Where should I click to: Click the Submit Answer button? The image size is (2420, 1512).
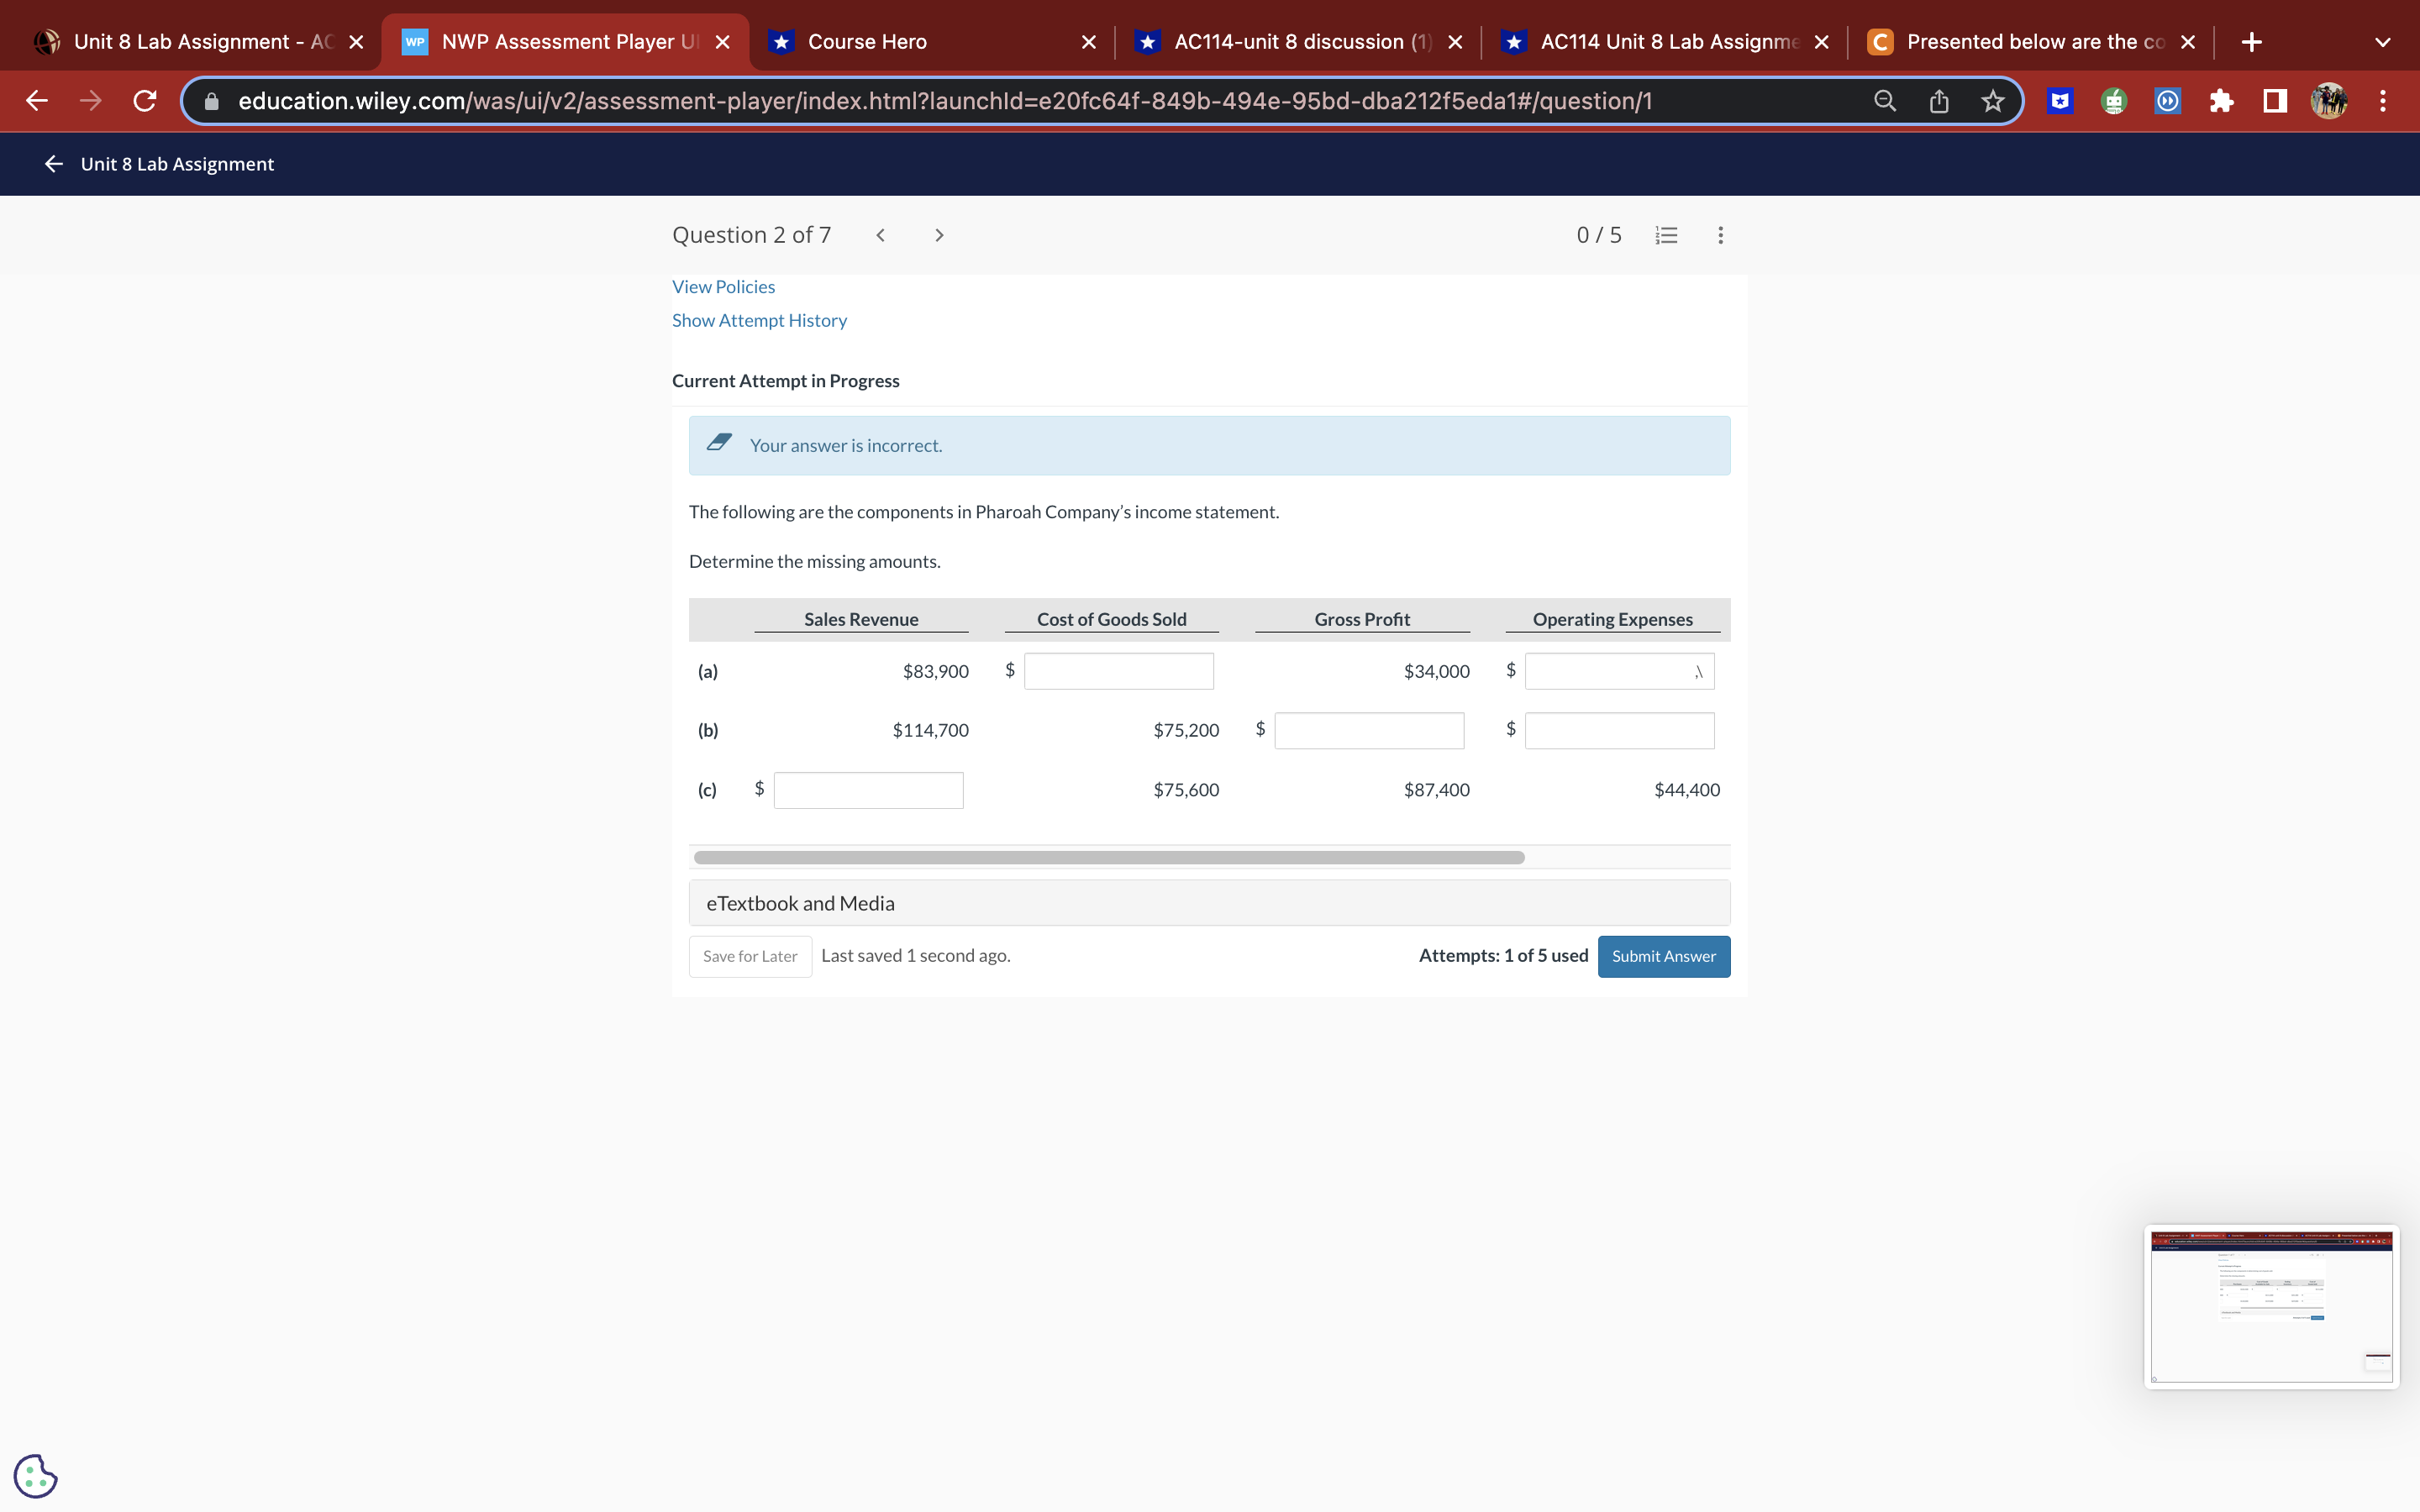(1663, 956)
